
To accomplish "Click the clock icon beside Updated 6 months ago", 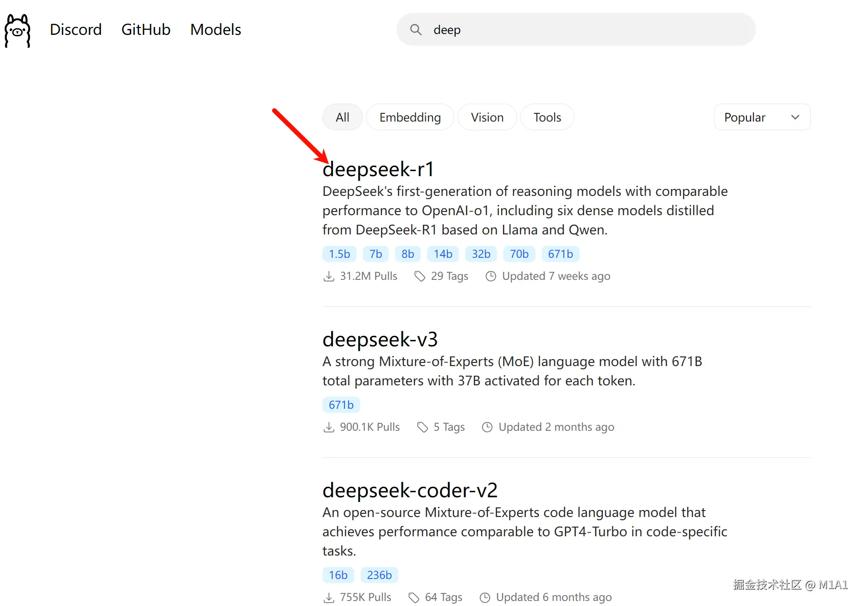I will point(485,597).
